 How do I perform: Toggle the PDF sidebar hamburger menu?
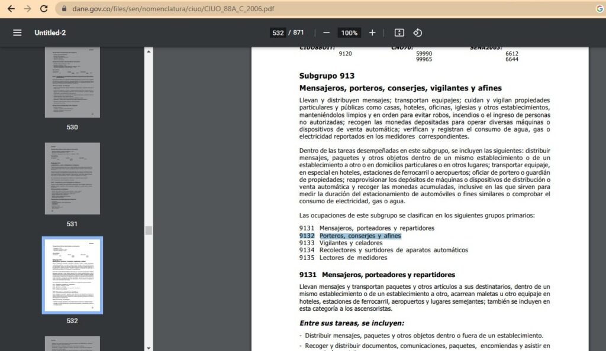17,32
